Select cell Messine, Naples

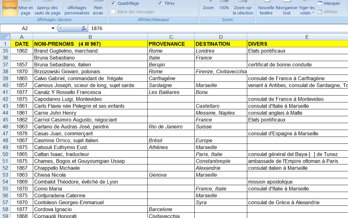[221, 113]
